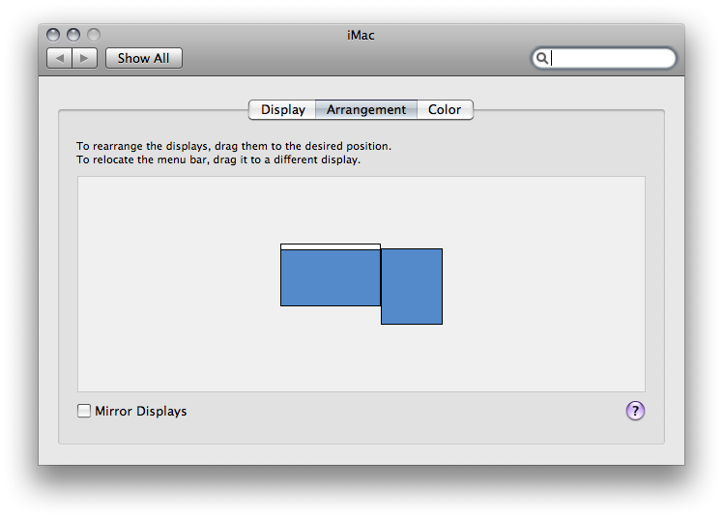Switch to the Display tab
This screenshot has width=723, height=518.
[282, 109]
